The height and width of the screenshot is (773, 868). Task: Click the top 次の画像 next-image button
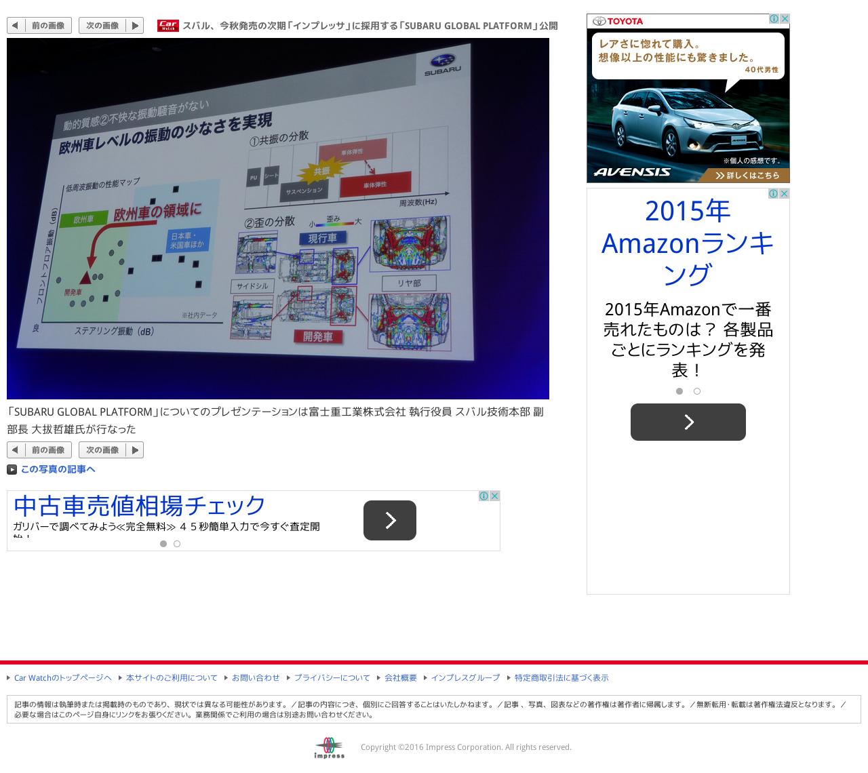(111, 26)
